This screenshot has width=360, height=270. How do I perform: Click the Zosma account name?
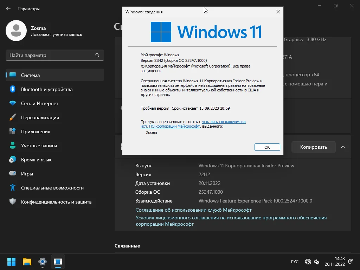pos(38,28)
